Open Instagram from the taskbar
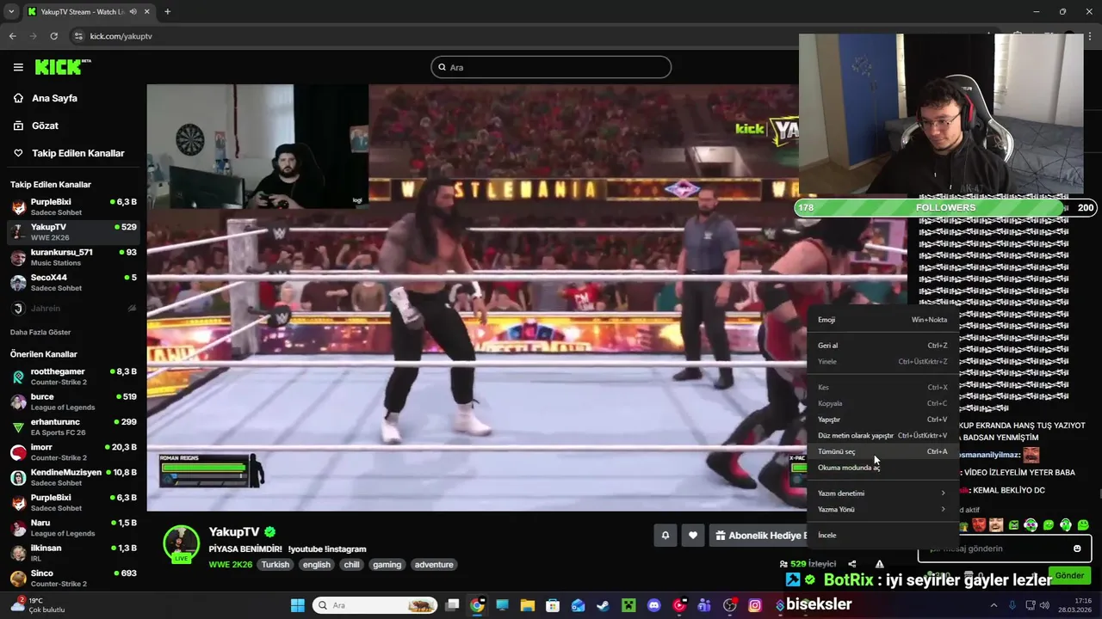1102x619 pixels. 755,605
